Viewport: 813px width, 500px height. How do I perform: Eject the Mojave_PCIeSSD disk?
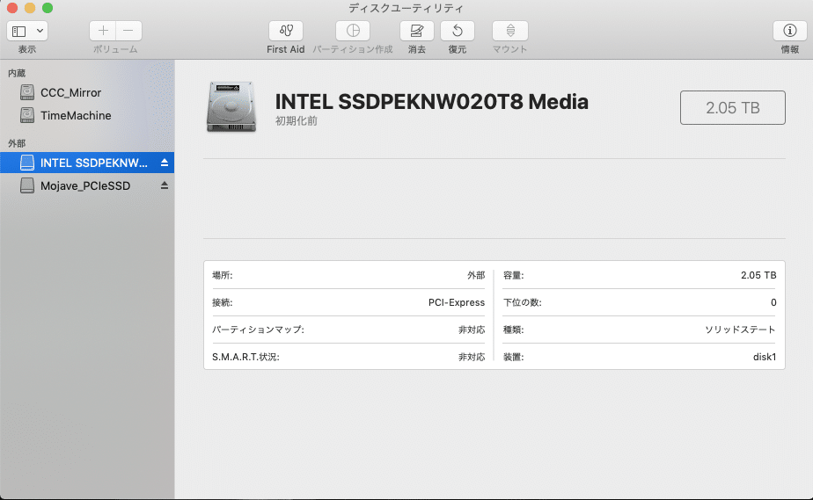(x=165, y=185)
